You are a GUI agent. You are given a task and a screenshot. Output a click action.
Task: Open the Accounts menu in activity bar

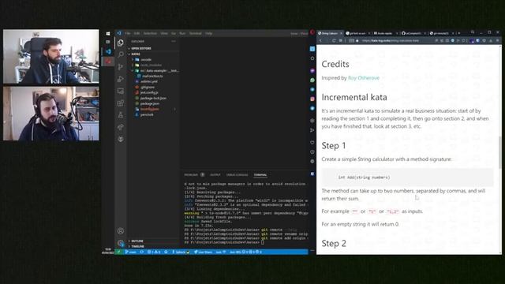121,231
